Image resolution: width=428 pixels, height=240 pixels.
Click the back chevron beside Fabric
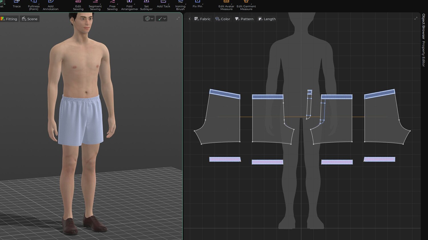189,19
